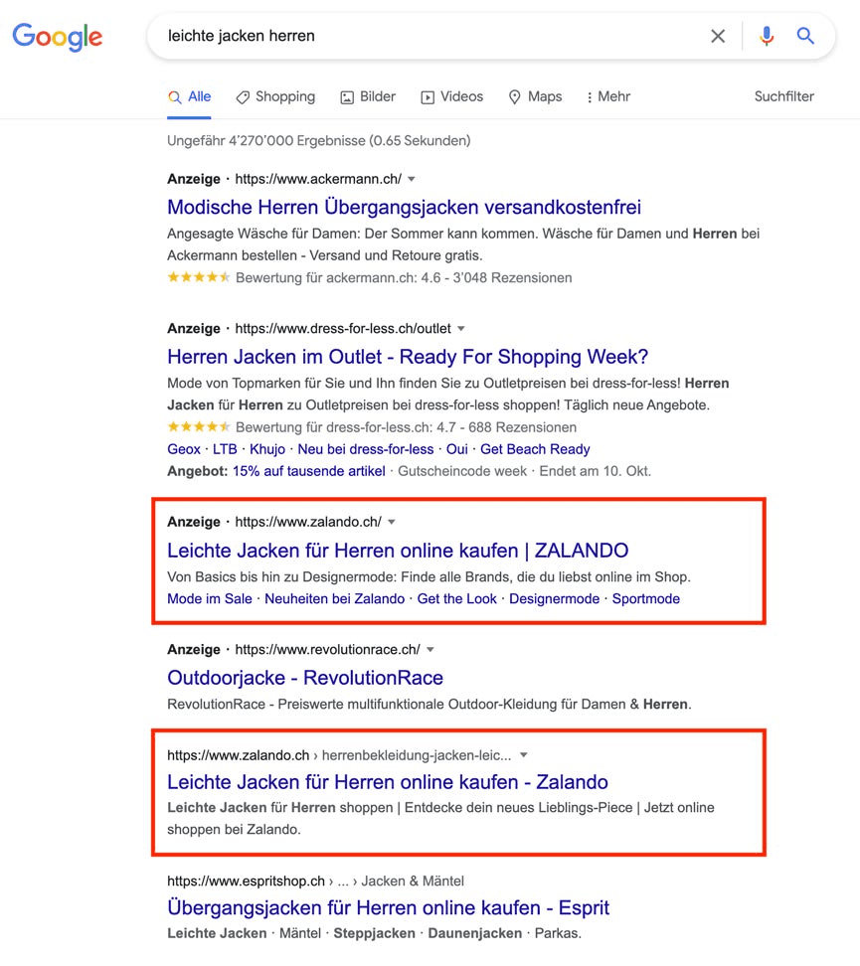Open Suchfilter options

(x=784, y=96)
